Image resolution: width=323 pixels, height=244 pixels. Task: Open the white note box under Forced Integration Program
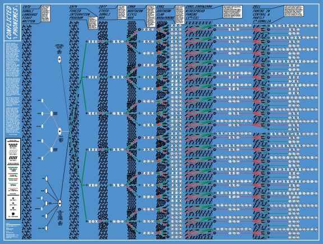click(x=93, y=23)
